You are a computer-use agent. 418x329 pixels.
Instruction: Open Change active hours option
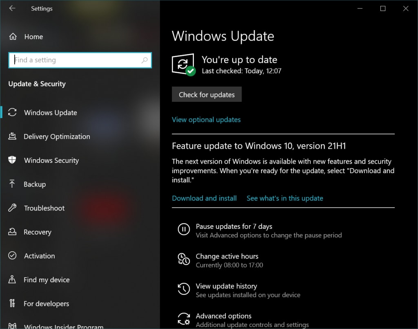coord(227,256)
